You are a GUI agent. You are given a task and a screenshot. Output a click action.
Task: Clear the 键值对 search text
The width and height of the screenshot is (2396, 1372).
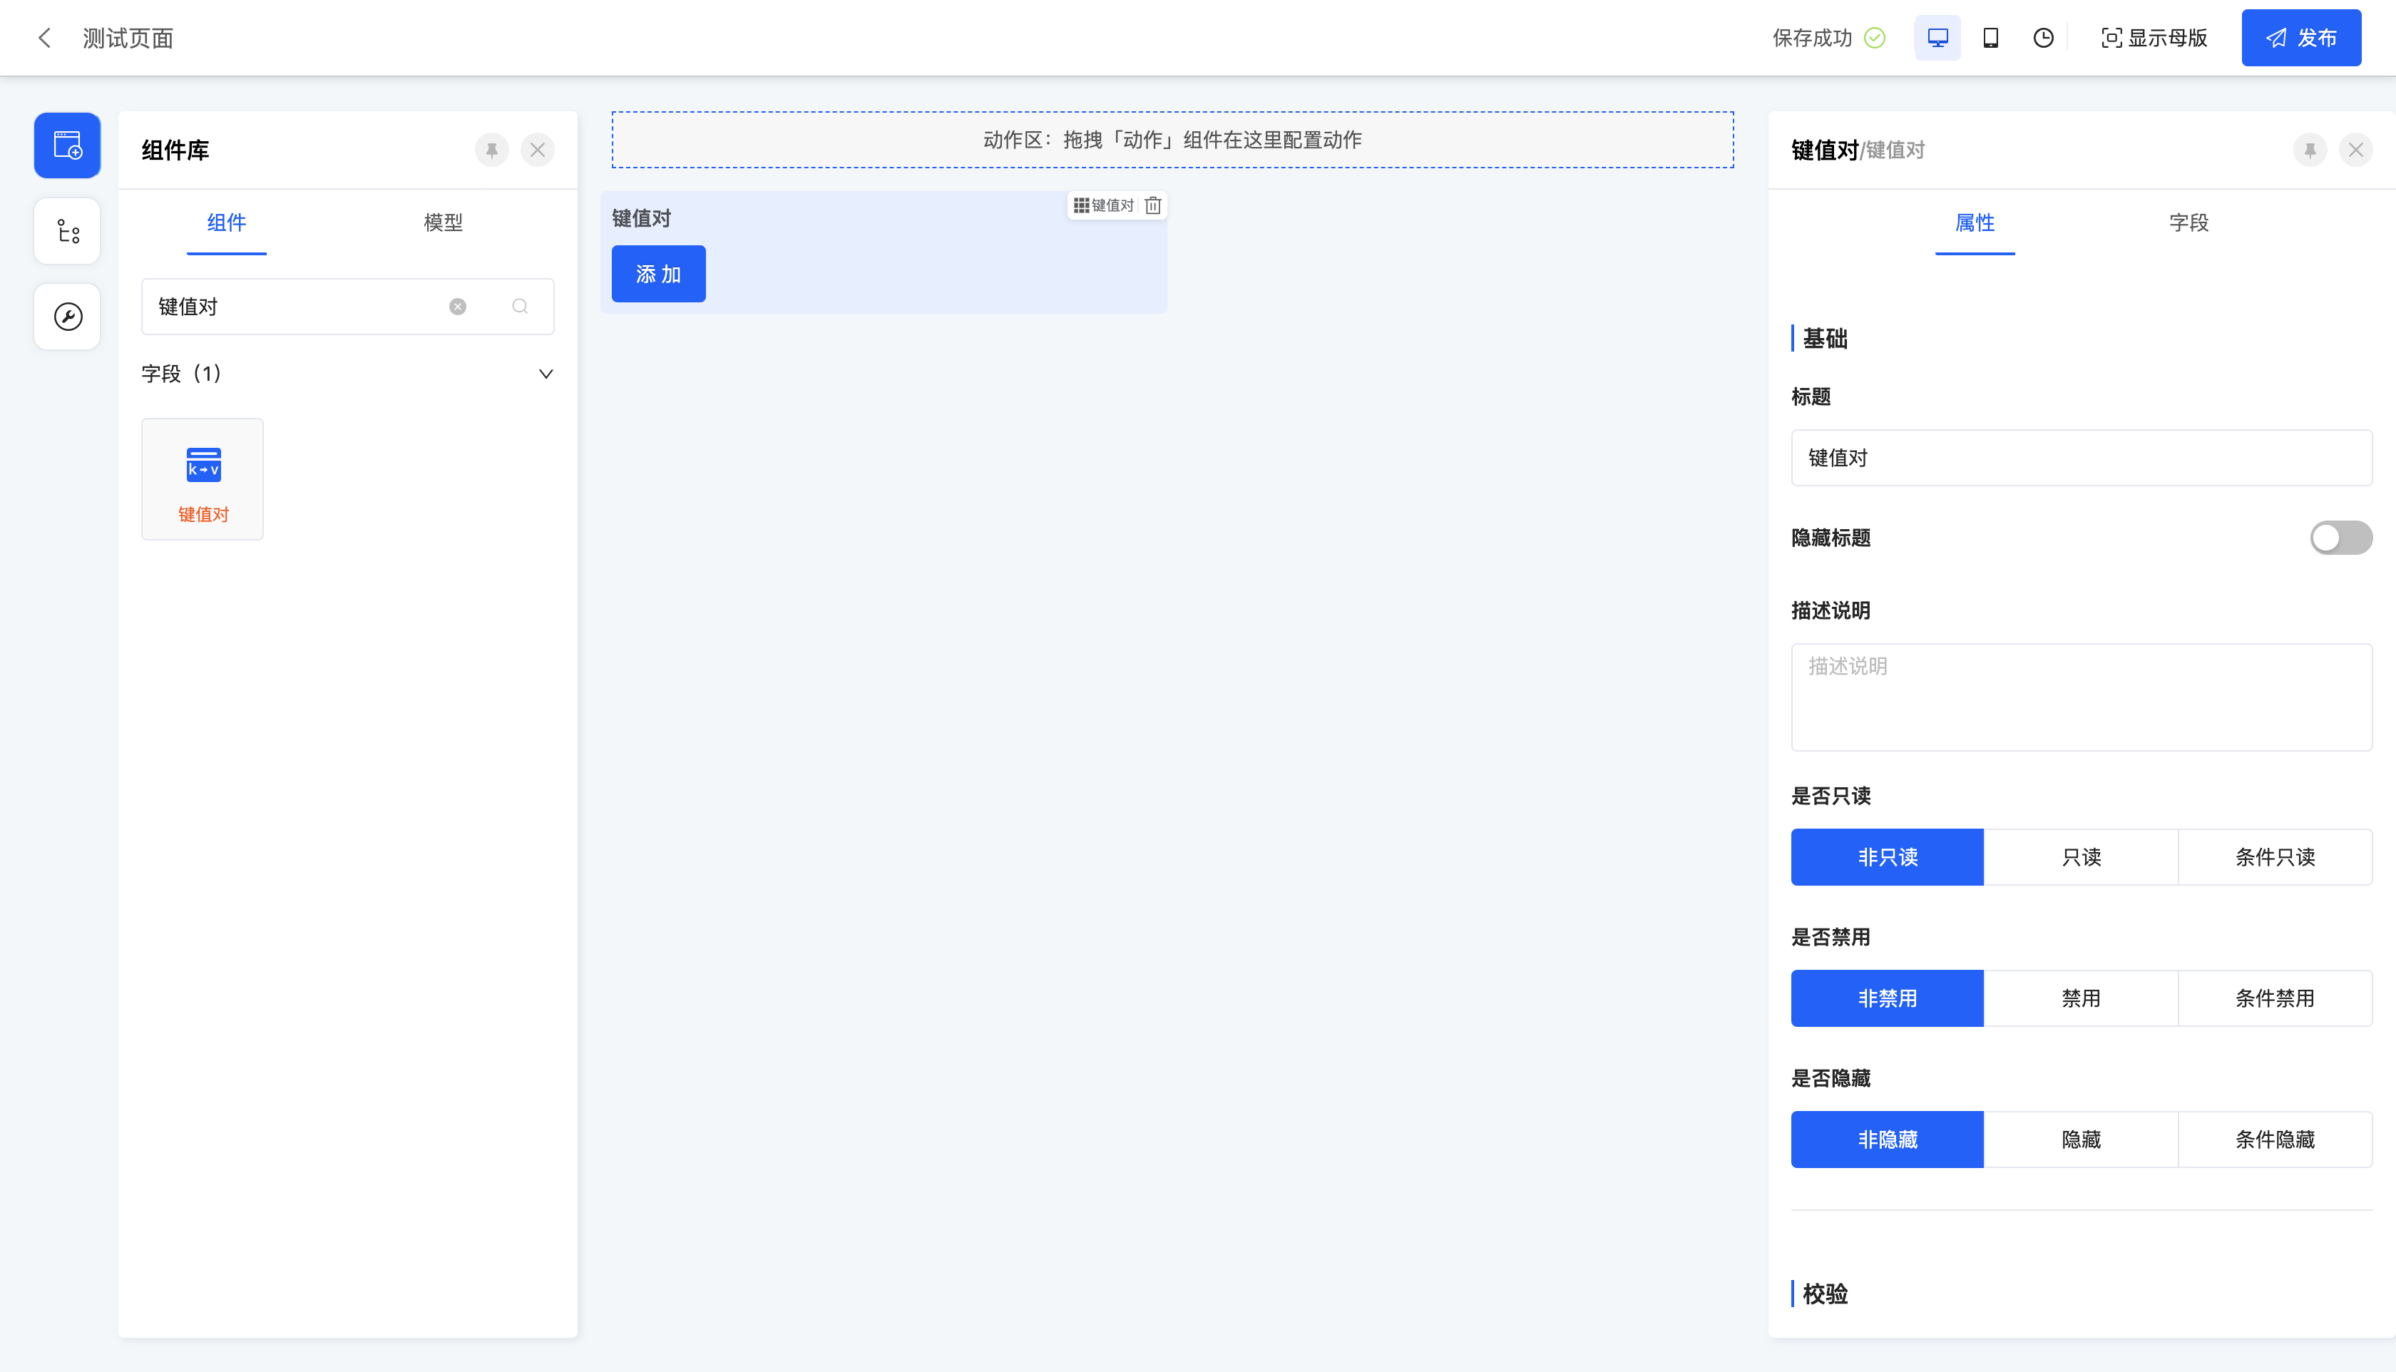[457, 306]
